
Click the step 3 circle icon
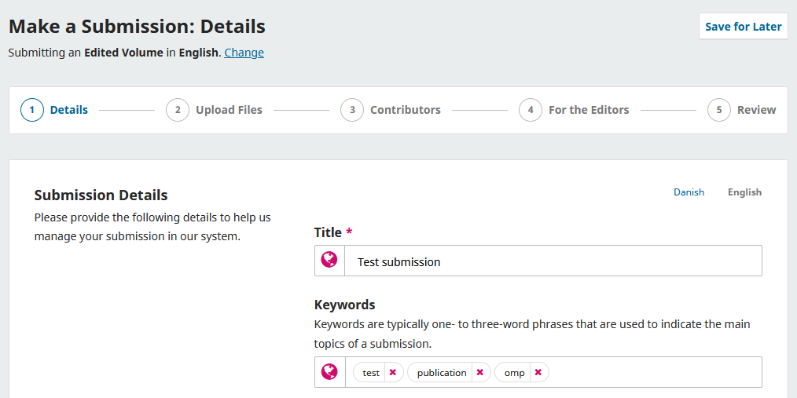coord(352,110)
